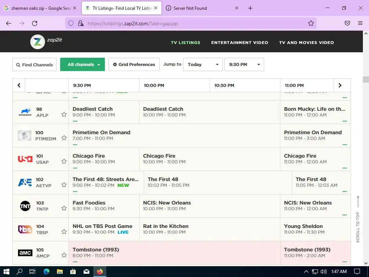Click the A&E channel logo
369x277 pixels.
click(x=25, y=182)
